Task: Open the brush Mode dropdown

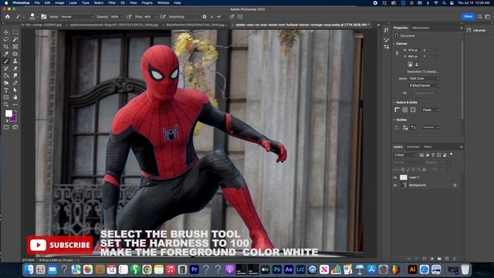Action: tap(77, 17)
